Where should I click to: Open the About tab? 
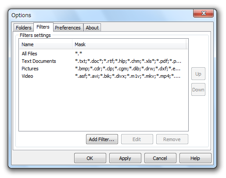[92, 28]
